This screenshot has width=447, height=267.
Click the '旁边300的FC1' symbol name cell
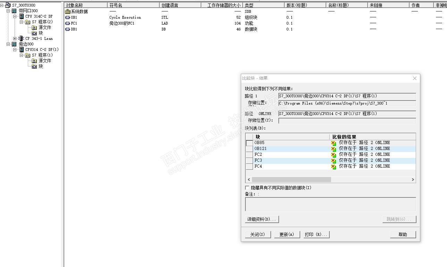[122, 23]
